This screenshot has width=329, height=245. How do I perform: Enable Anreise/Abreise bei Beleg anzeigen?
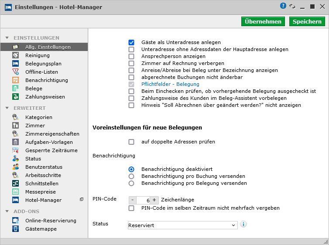(x=131, y=70)
